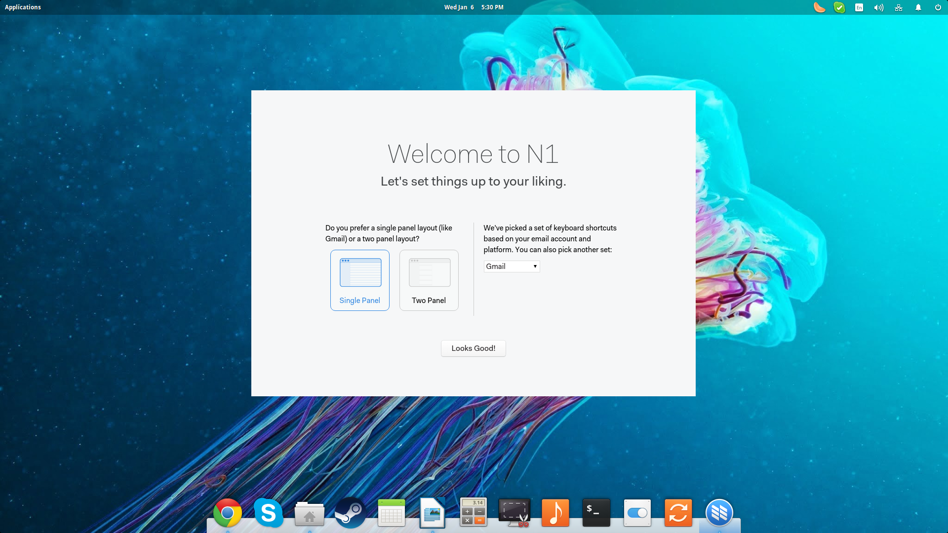Open the Files home folder in dock
Screen dimensions: 948x533
click(310, 514)
